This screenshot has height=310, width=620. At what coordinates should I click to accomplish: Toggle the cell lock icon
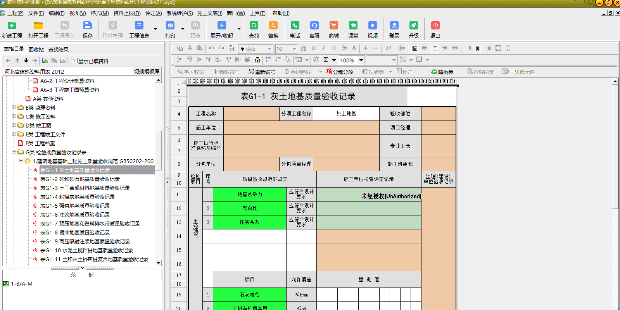[x=257, y=60]
